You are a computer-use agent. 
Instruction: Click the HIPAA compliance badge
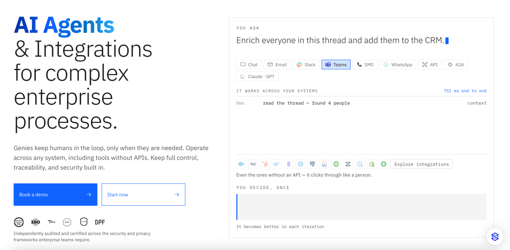pyautogui.click(x=51, y=222)
